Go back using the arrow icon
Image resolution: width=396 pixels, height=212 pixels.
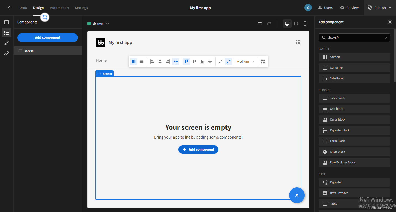(x=10, y=8)
